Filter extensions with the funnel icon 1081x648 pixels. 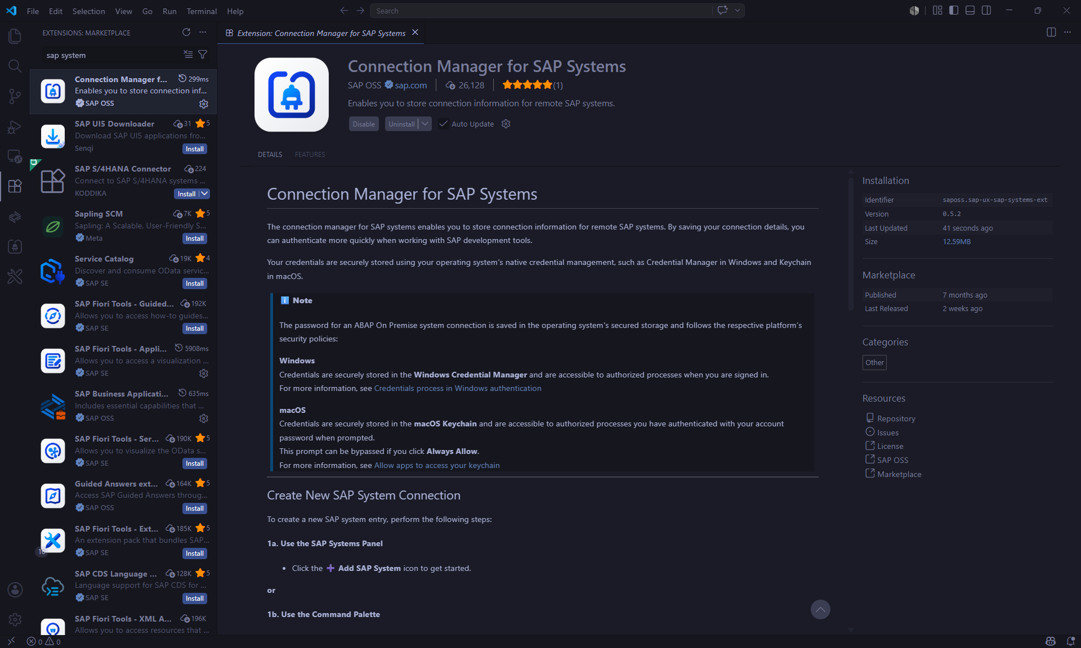pyautogui.click(x=203, y=55)
